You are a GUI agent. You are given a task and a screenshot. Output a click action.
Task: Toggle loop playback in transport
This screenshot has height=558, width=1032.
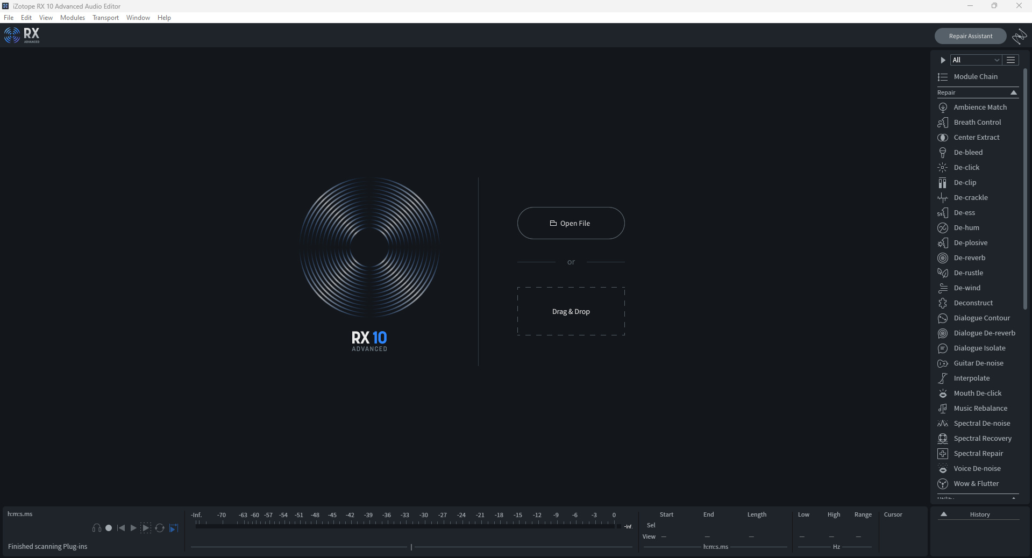click(x=160, y=528)
